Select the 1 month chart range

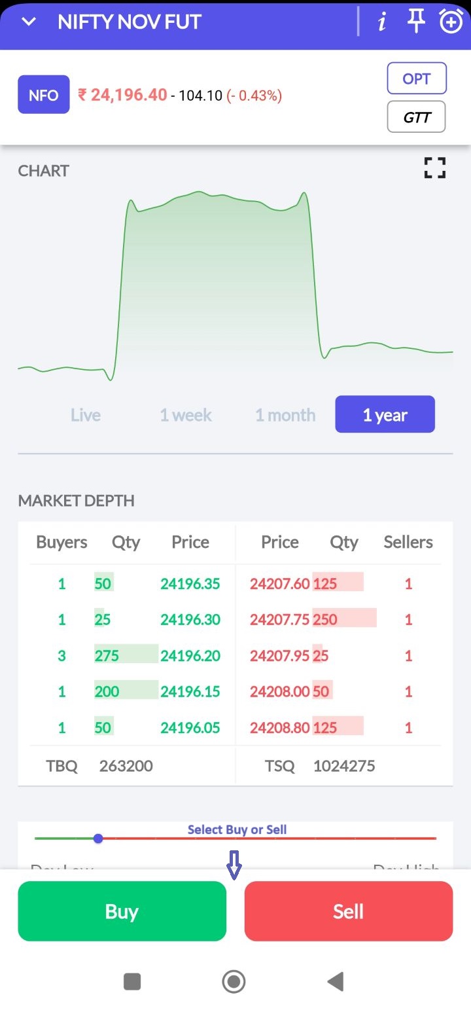click(285, 415)
